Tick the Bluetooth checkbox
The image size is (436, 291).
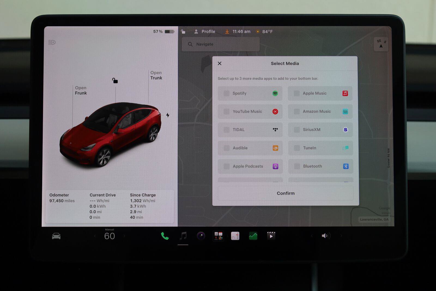(x=297, y=166)
